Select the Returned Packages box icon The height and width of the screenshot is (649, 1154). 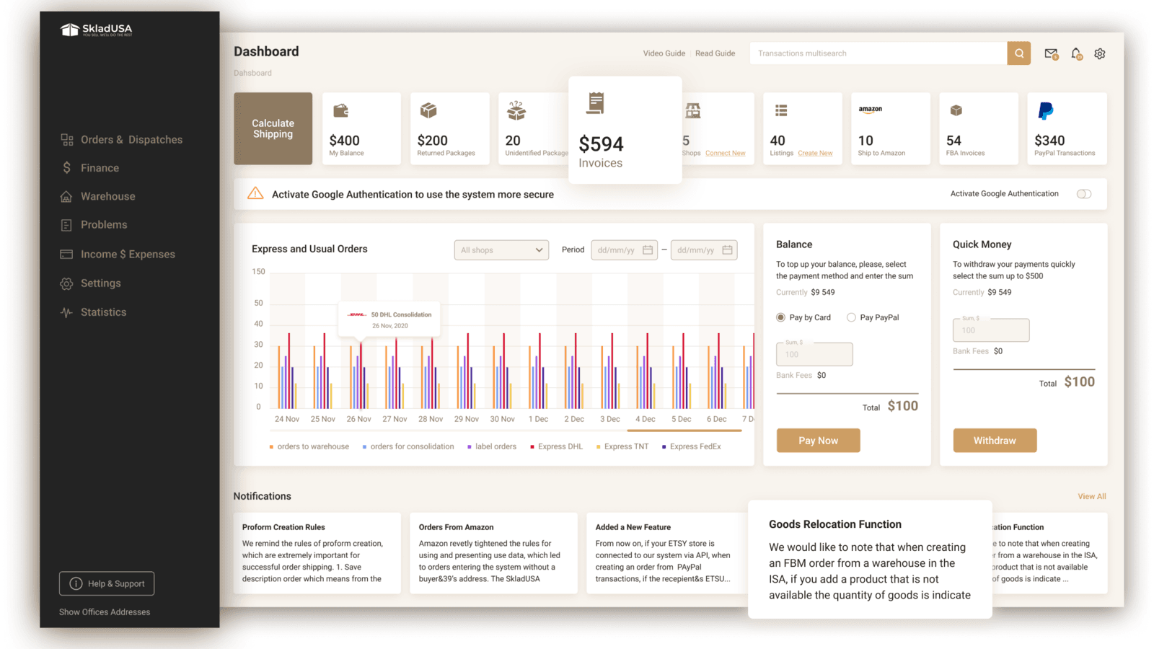428,110
